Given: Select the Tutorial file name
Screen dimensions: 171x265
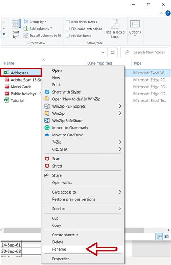Looking at the screenshot, I should pyautogui.click(x=17, y=101).
